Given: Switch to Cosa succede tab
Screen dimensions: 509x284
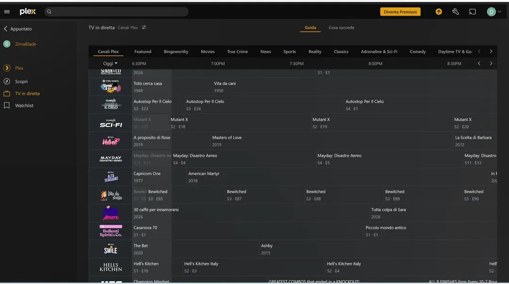Looking at the screenshot, I should tap(341, 28).
